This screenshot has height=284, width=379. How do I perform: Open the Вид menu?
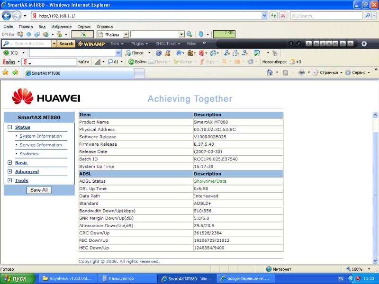(x=42, y=27)
